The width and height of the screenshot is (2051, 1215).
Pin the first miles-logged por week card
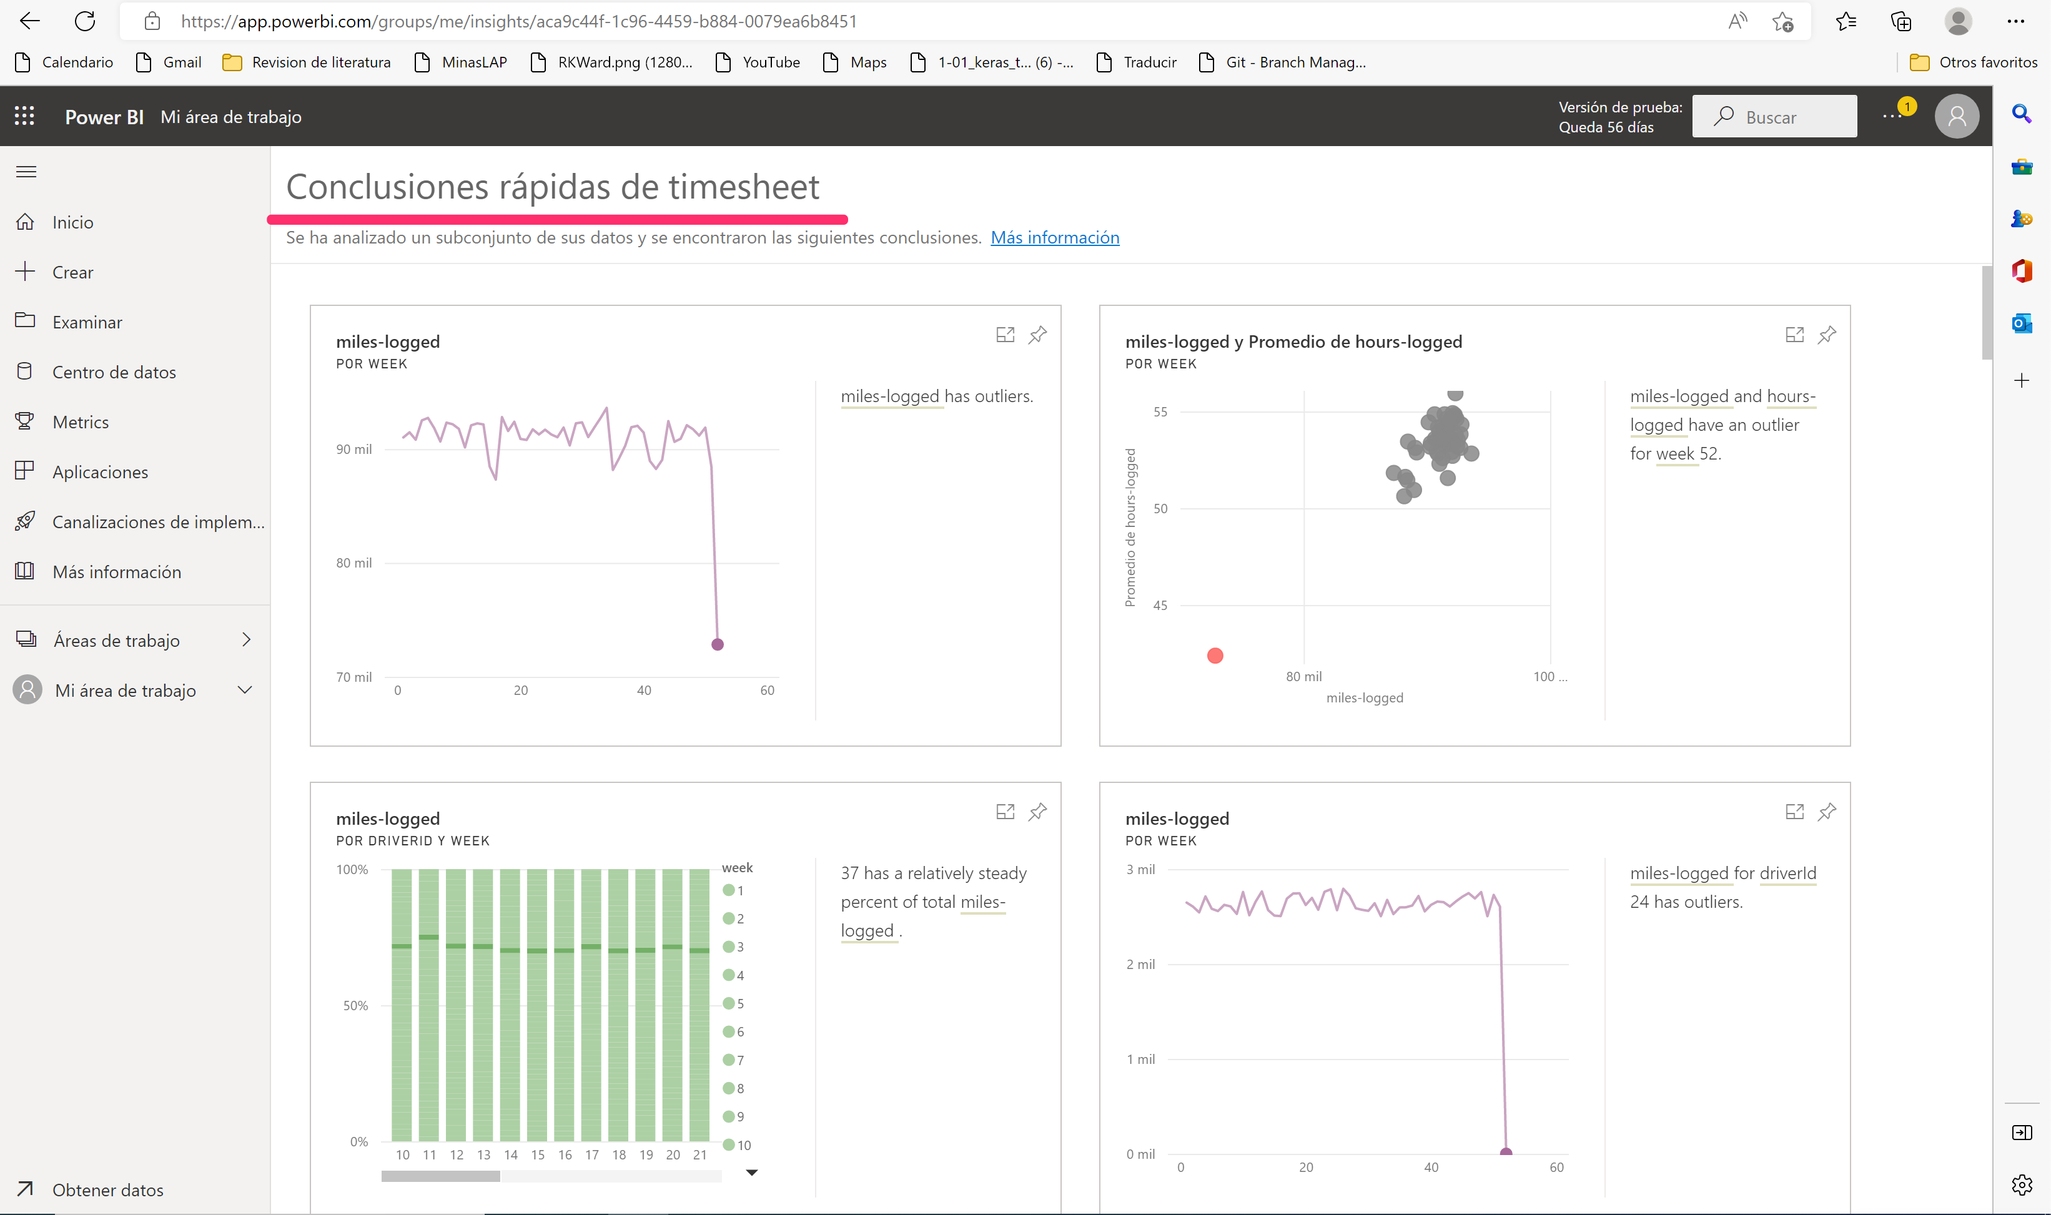tap(1037, 335)
